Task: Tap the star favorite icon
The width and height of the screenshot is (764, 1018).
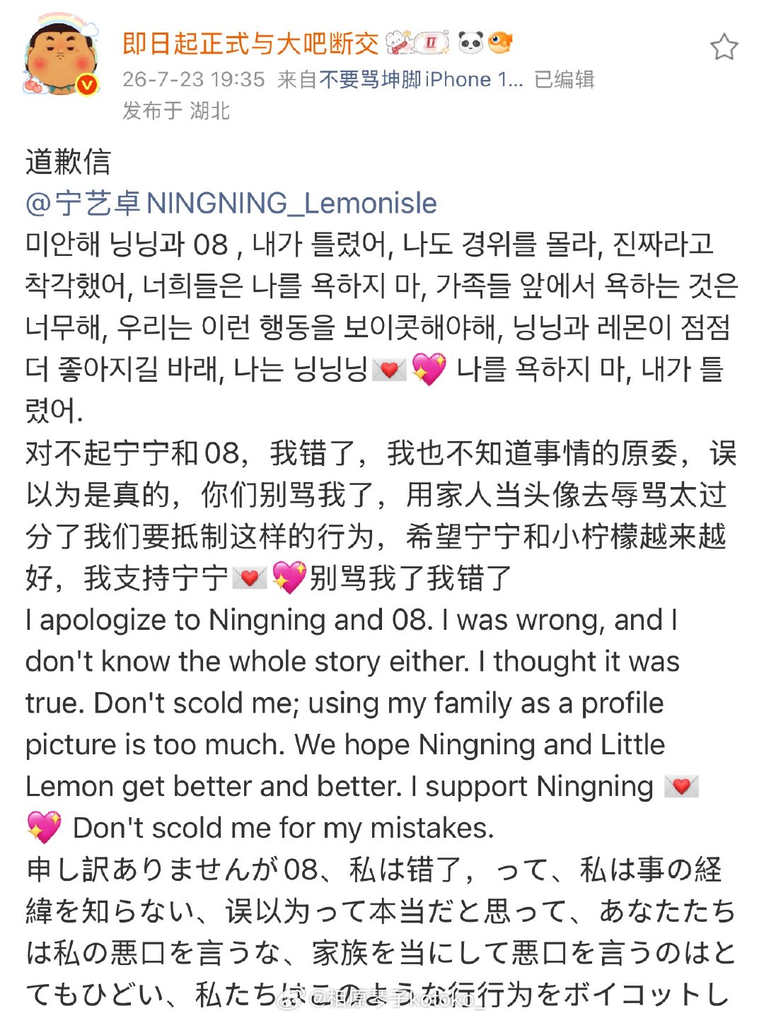Action: [724, 47]
